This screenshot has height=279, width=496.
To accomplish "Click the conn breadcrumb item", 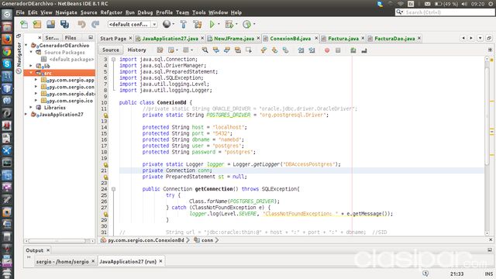I will (207, 240).
